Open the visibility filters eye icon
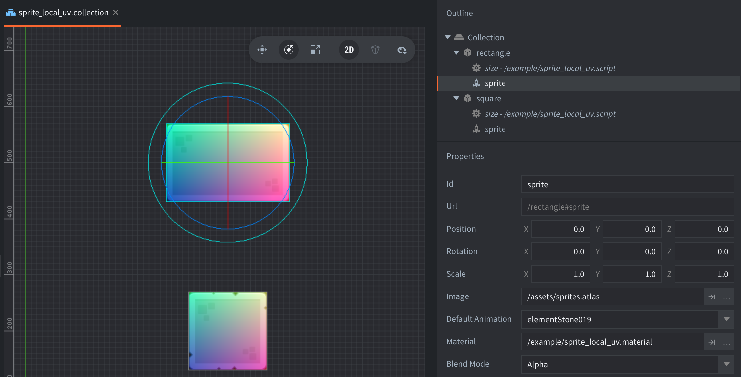The image size is (741, 377). 402,50
